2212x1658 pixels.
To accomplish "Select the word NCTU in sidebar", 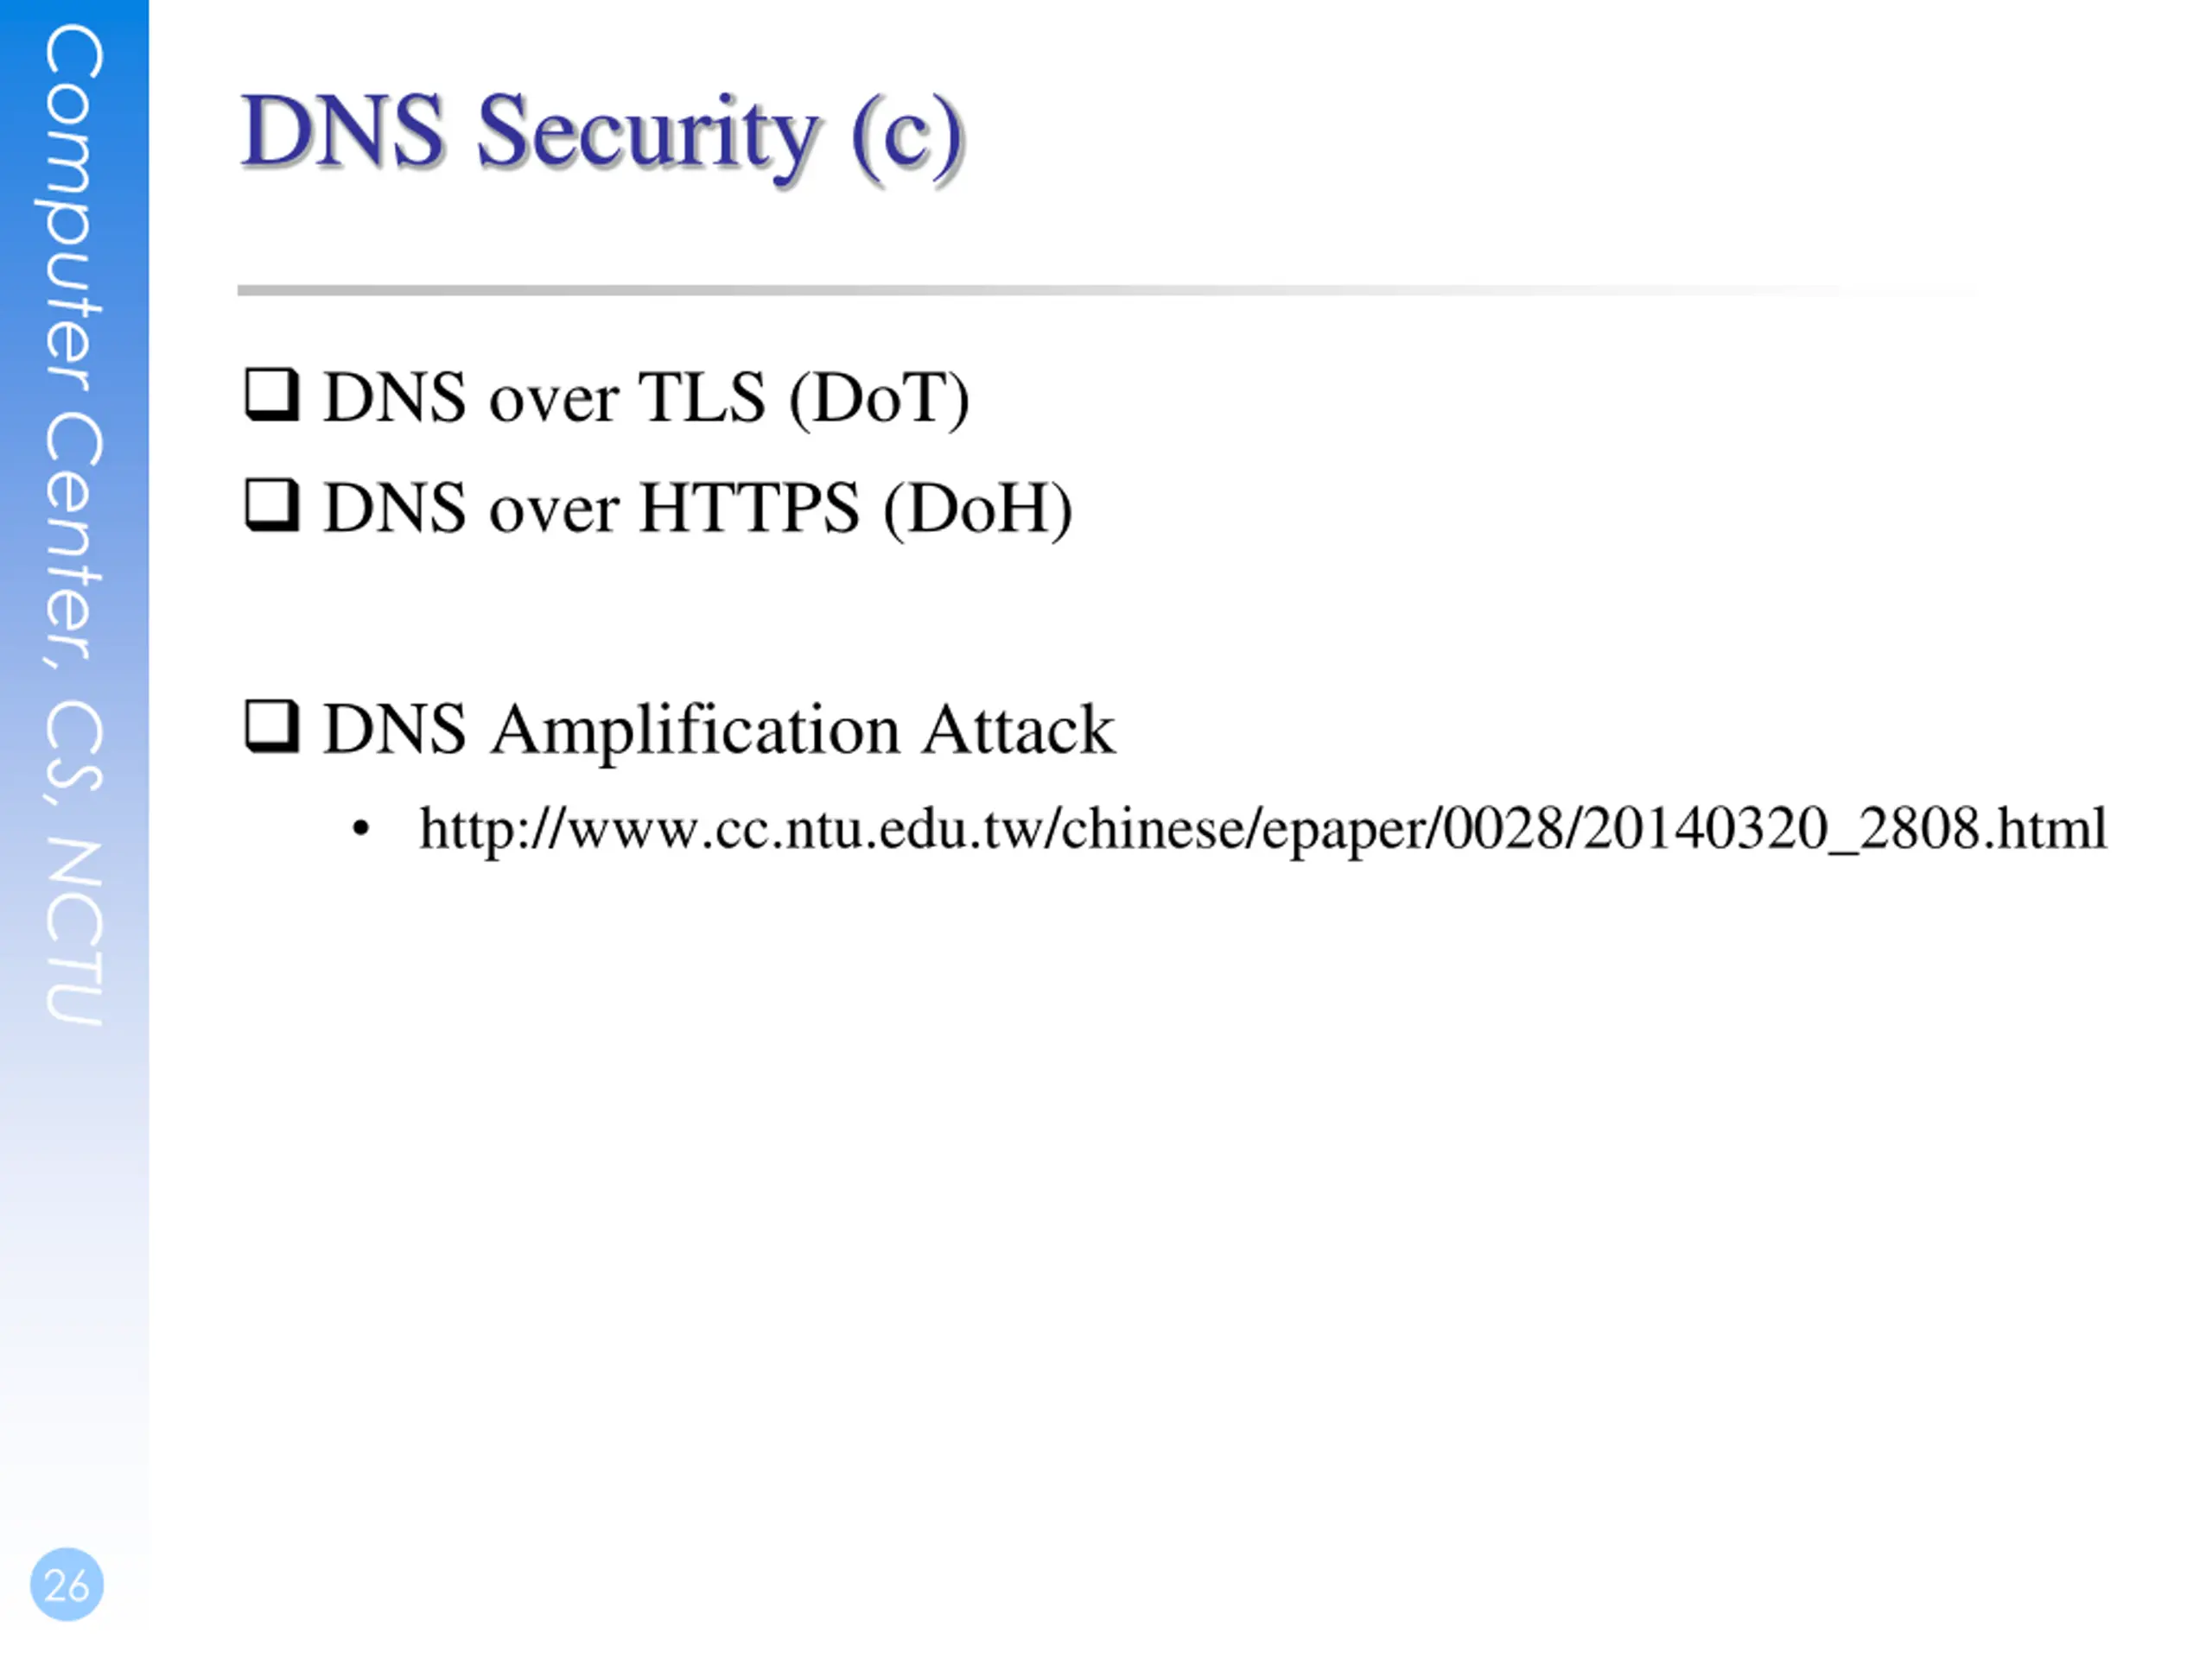I will click(73, 932).
